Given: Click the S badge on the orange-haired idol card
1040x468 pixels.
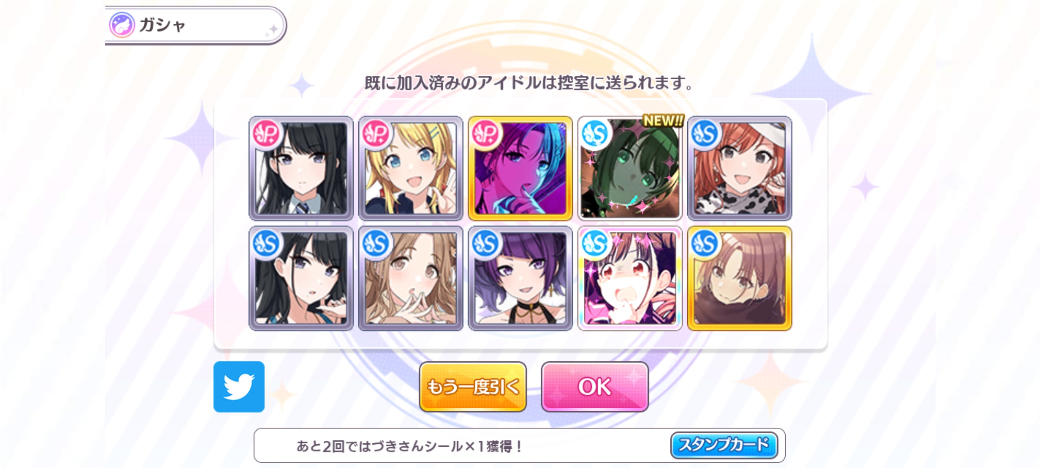Looking at the screenshot, I should click(704, 133).
